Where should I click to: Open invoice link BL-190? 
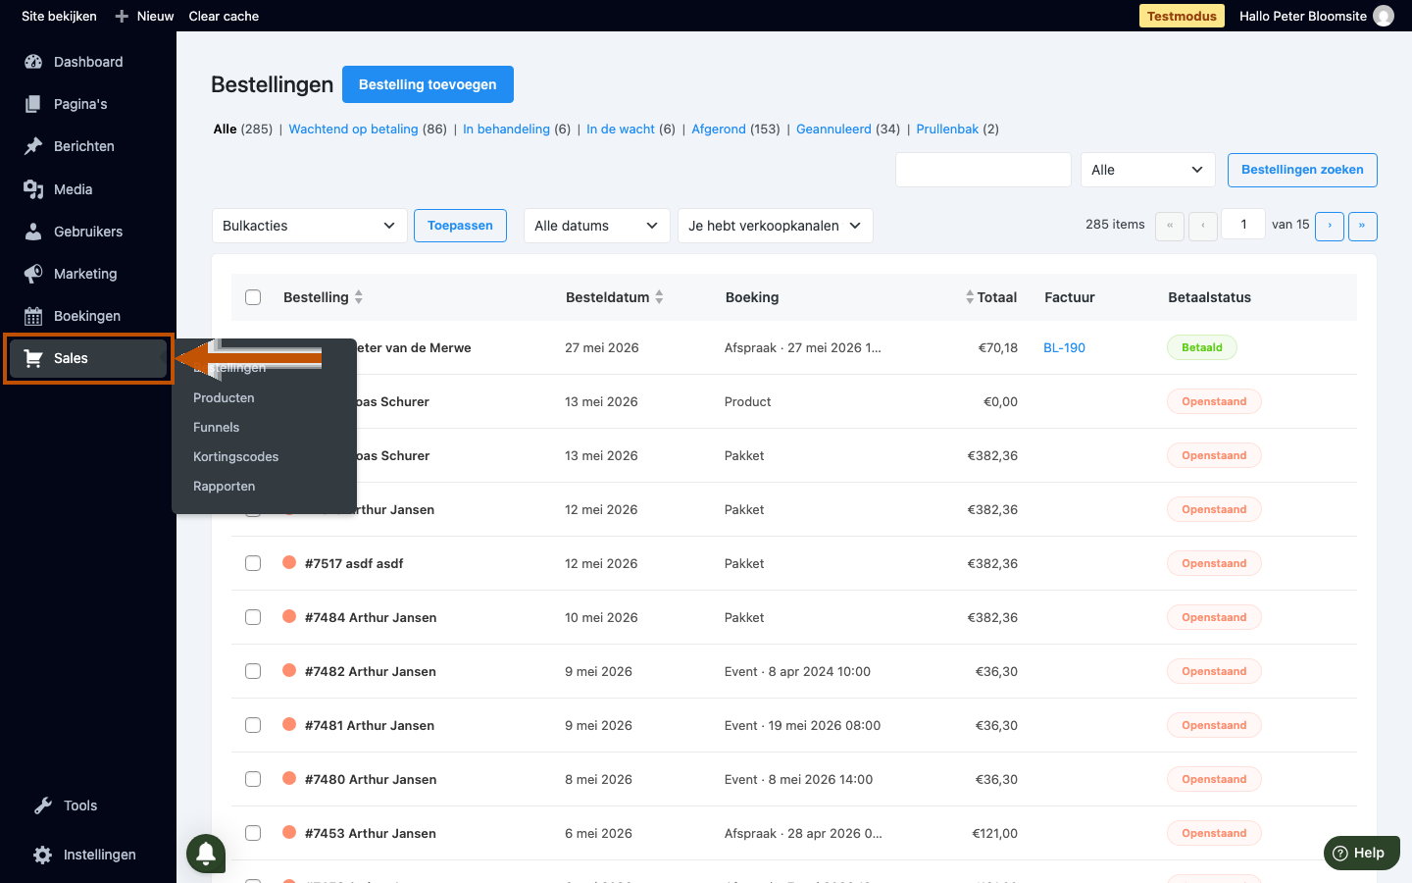point(1064,347)
